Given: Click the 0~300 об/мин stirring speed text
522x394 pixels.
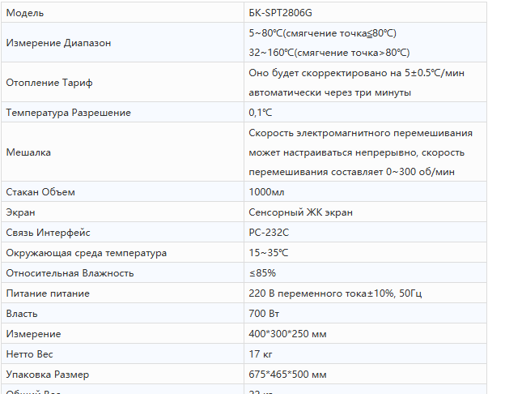Looking at the screenshot, I should (x=420, y=172).
